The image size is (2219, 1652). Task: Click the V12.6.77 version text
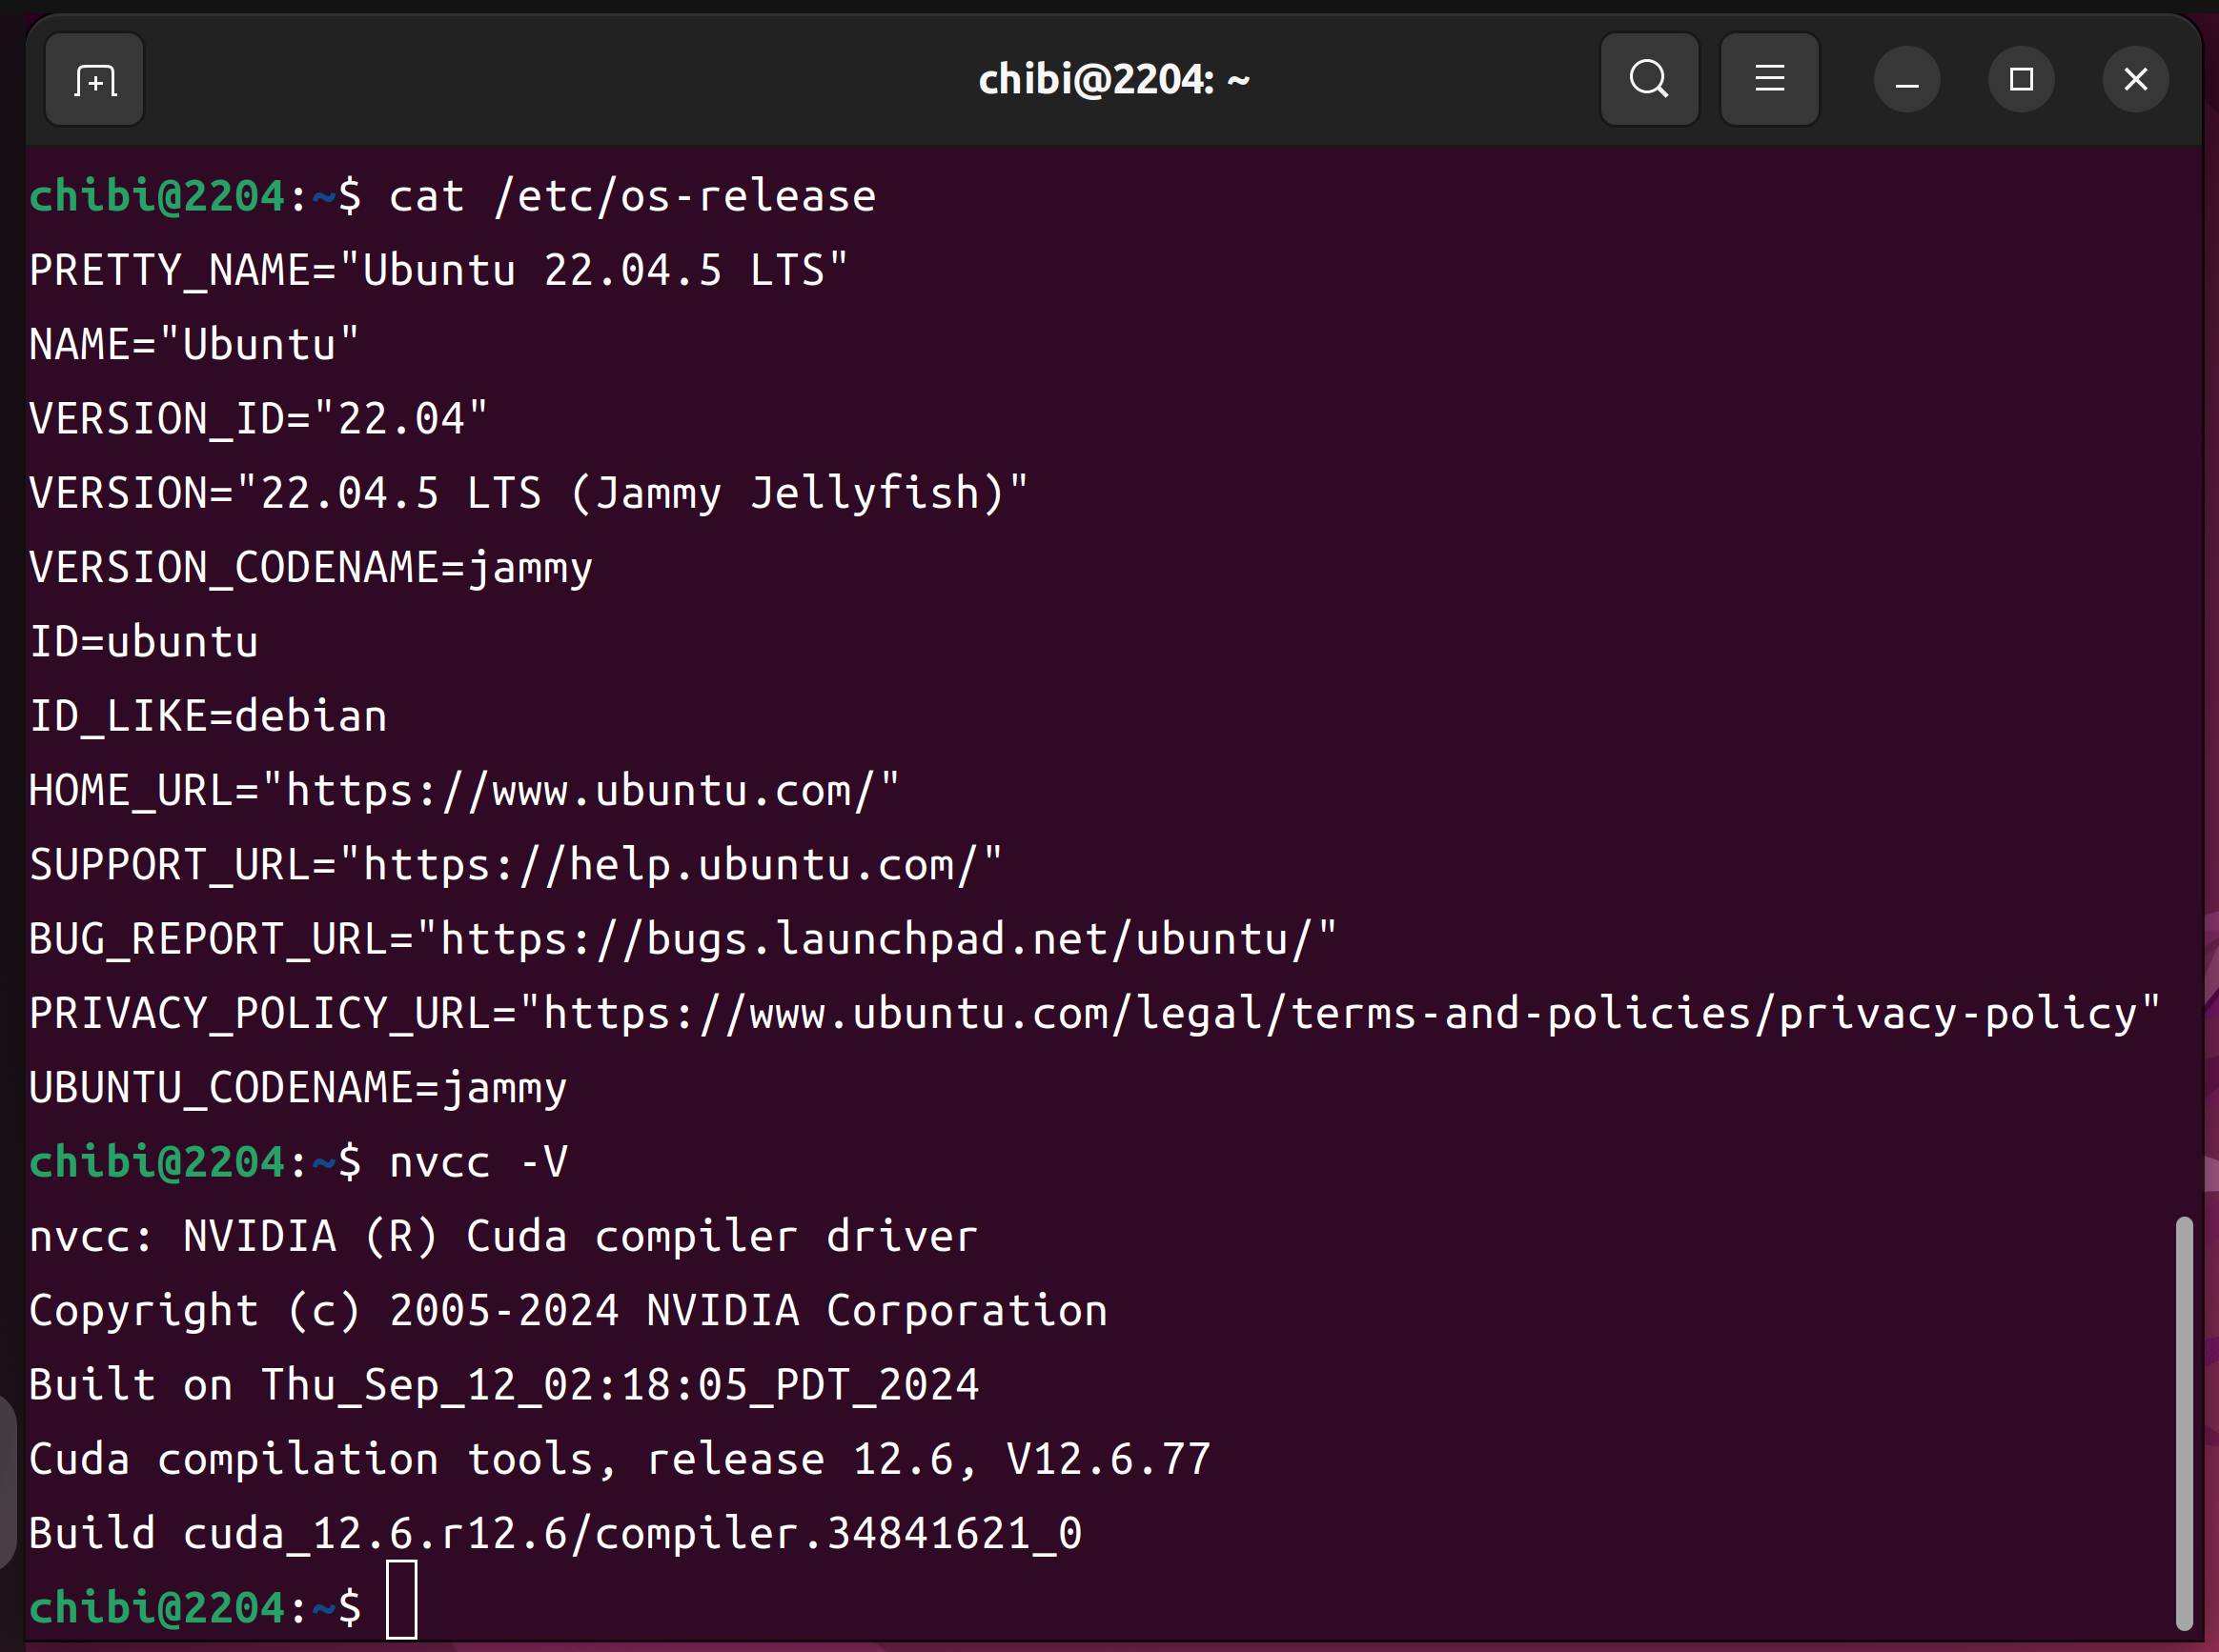click(x=1109, y=1459)
